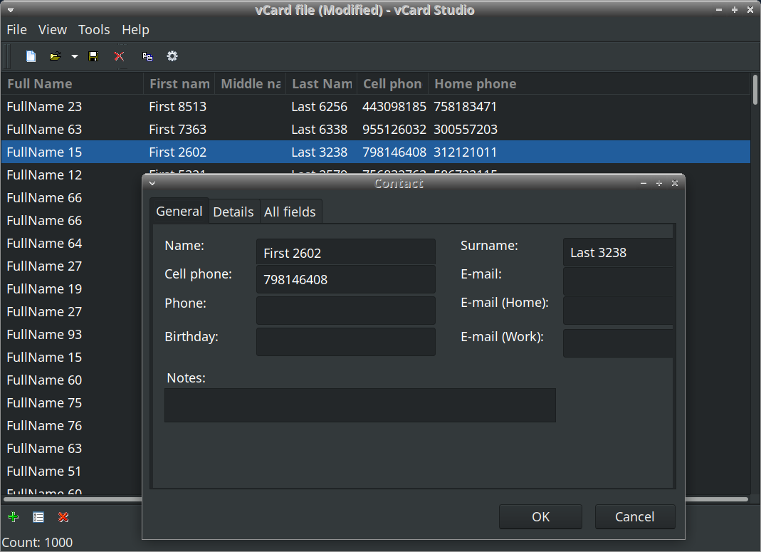
Task: Open the Tools menu
Action: pos(94,29)
